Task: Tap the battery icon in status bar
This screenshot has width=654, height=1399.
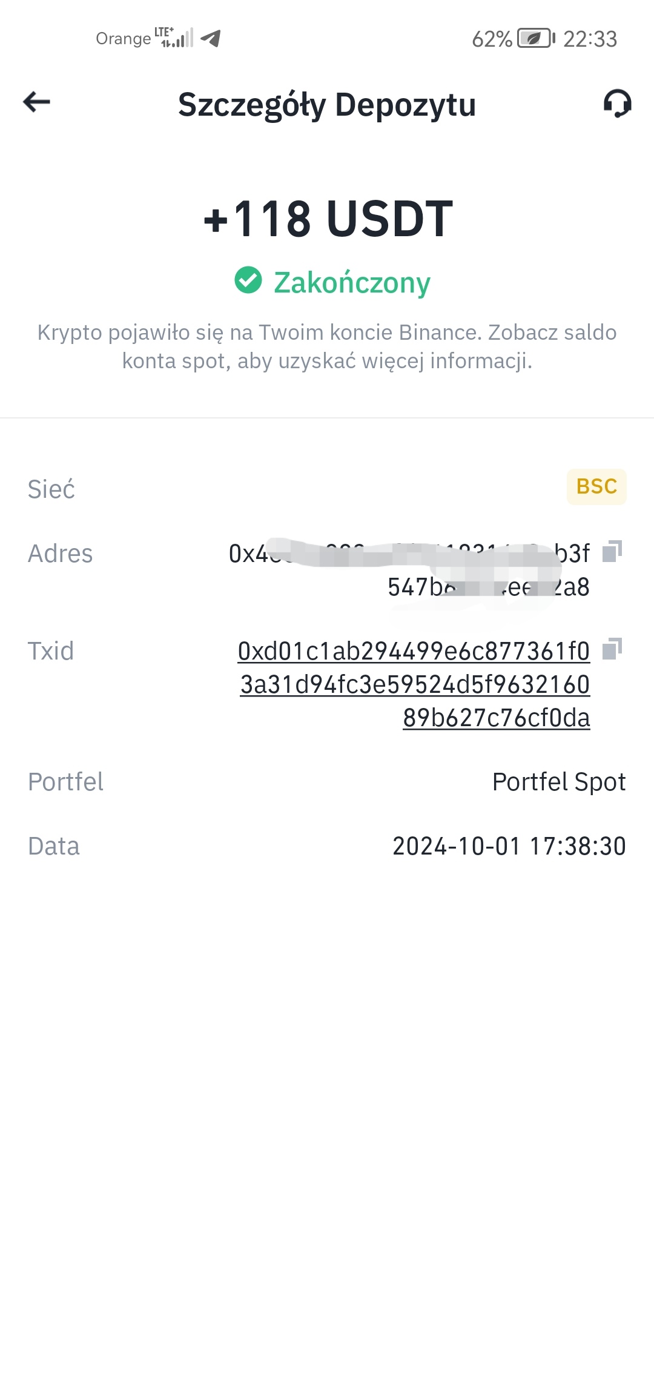Action: (536, 38)
